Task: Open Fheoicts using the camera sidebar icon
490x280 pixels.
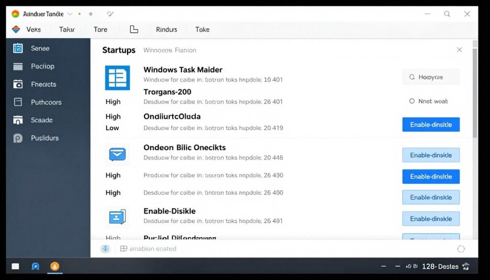Action: (x=19, y=84)
